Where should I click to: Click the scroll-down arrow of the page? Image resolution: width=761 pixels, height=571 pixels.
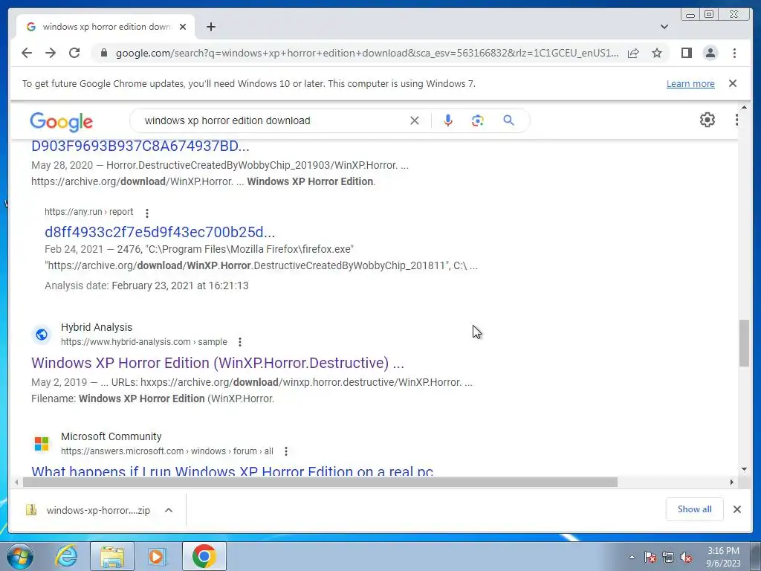pos(745,469)
